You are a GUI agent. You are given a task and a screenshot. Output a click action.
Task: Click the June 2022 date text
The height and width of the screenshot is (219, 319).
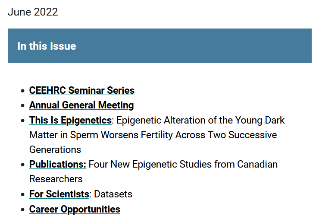33,12
